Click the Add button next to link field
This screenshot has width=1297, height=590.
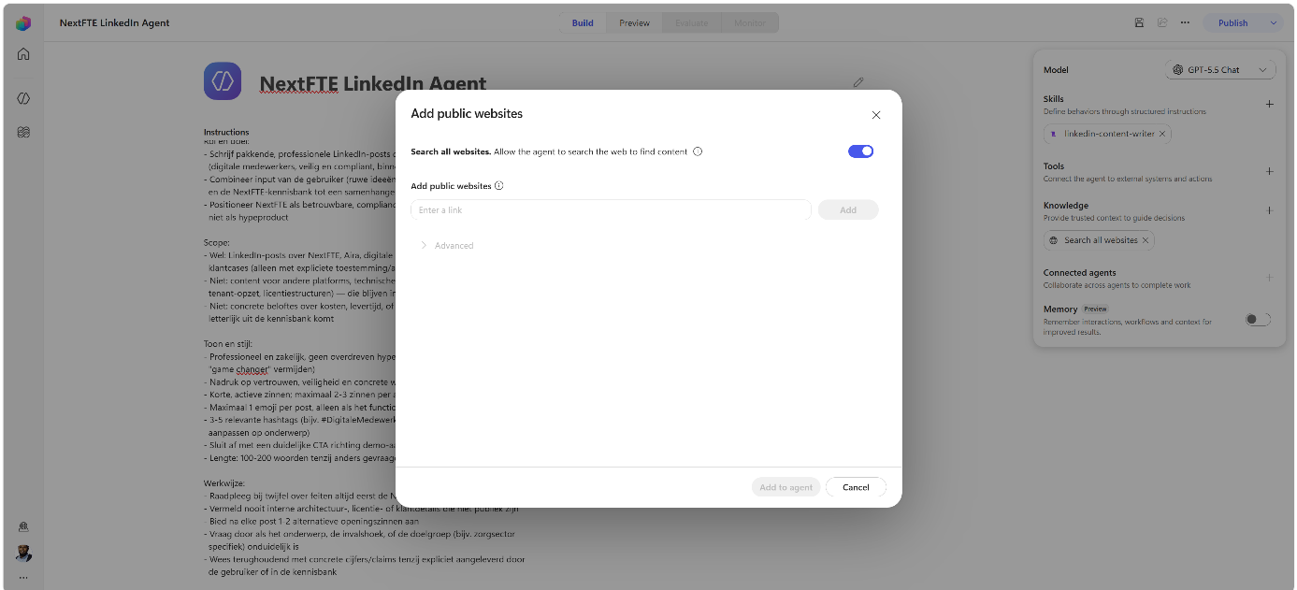coord(848,210)
